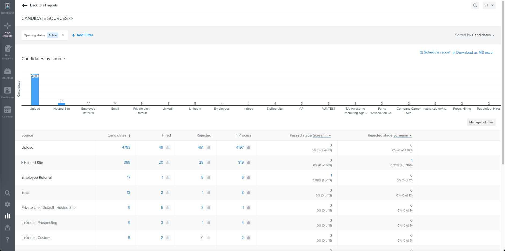Select the Reports bar-chart sidebar icon
The height and width of the screenshot is (251, 505).
[x=7, y=216]
